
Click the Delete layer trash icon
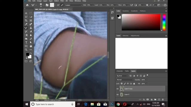tap(163, 100)
